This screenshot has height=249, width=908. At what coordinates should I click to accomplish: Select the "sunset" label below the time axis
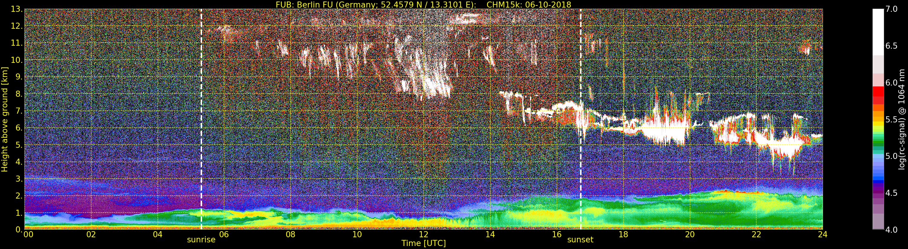580,240
